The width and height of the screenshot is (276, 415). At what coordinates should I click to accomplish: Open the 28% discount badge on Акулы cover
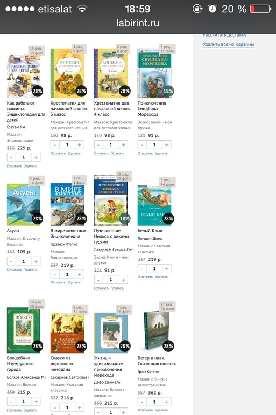[x=37, y=219]
